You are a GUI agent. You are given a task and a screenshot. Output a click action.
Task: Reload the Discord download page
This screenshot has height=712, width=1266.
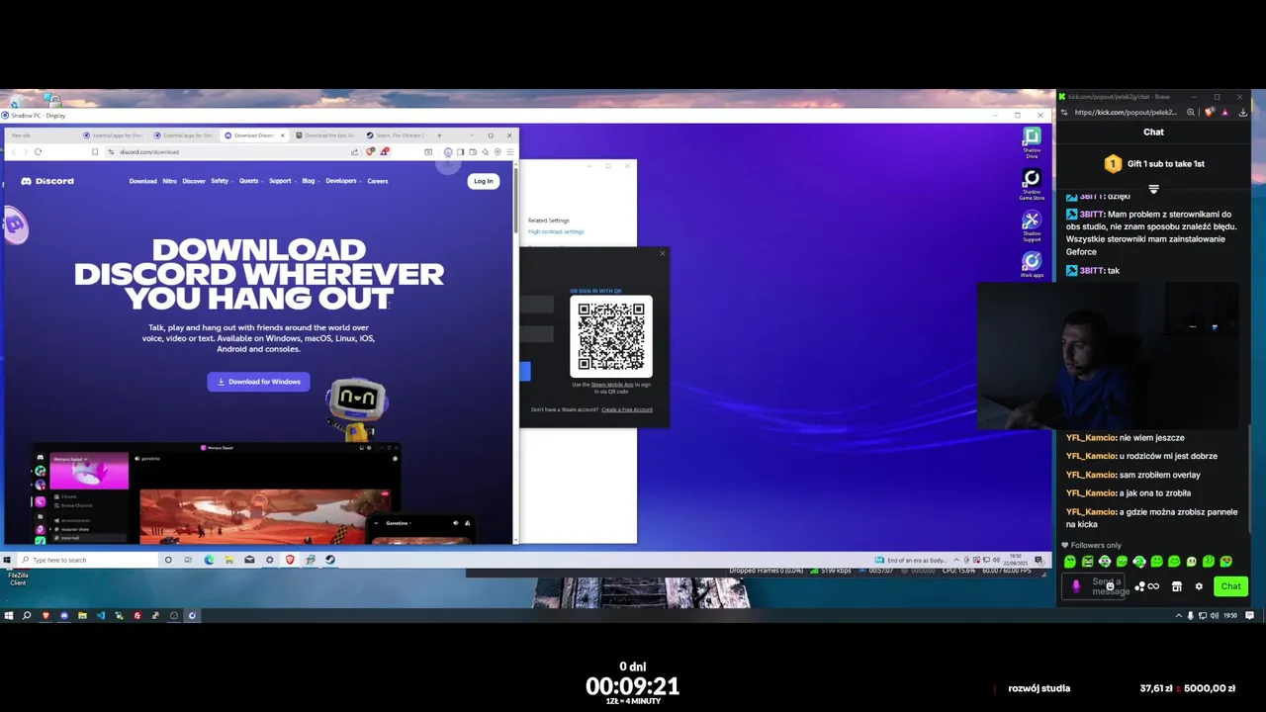[x=38, y=152]
